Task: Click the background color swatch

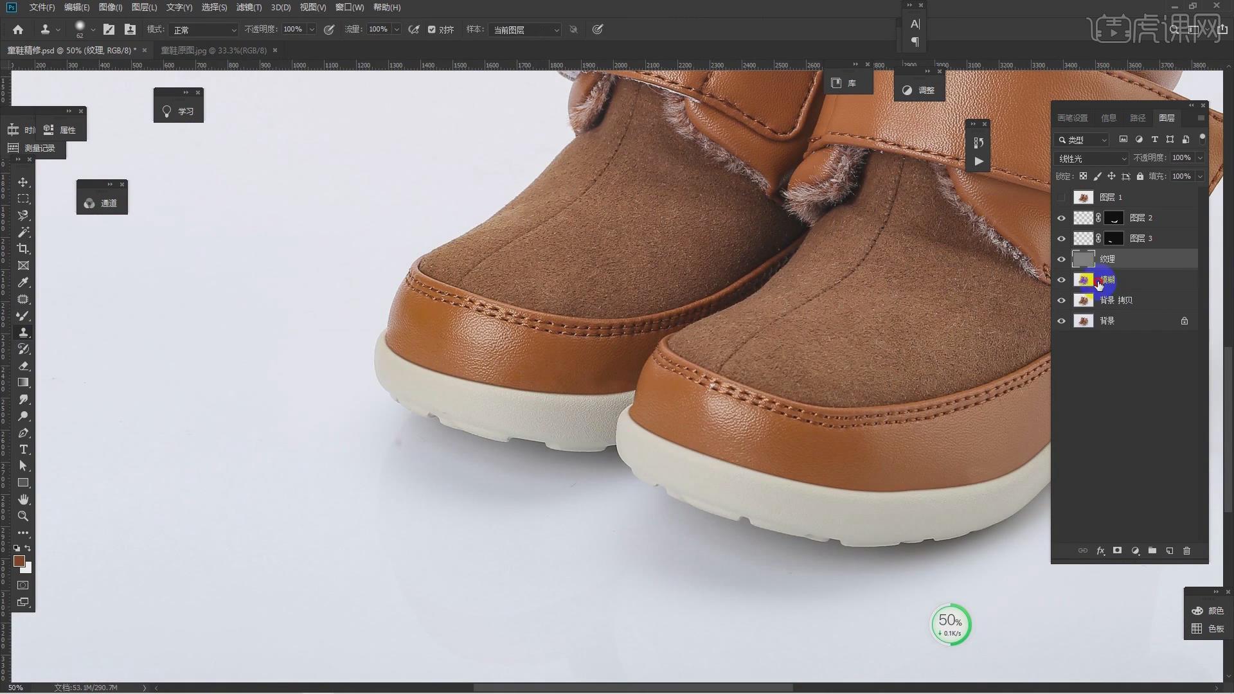Action: click(x=28, y=569)
